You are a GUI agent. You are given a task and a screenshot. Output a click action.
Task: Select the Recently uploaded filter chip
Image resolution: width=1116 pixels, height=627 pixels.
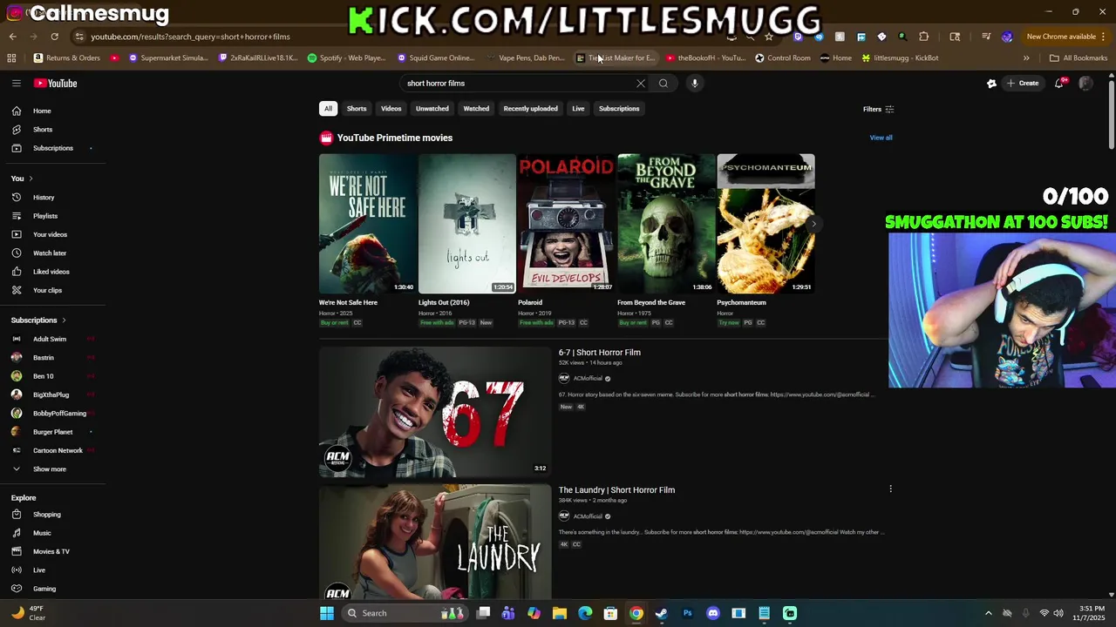(x=530, y=109)
